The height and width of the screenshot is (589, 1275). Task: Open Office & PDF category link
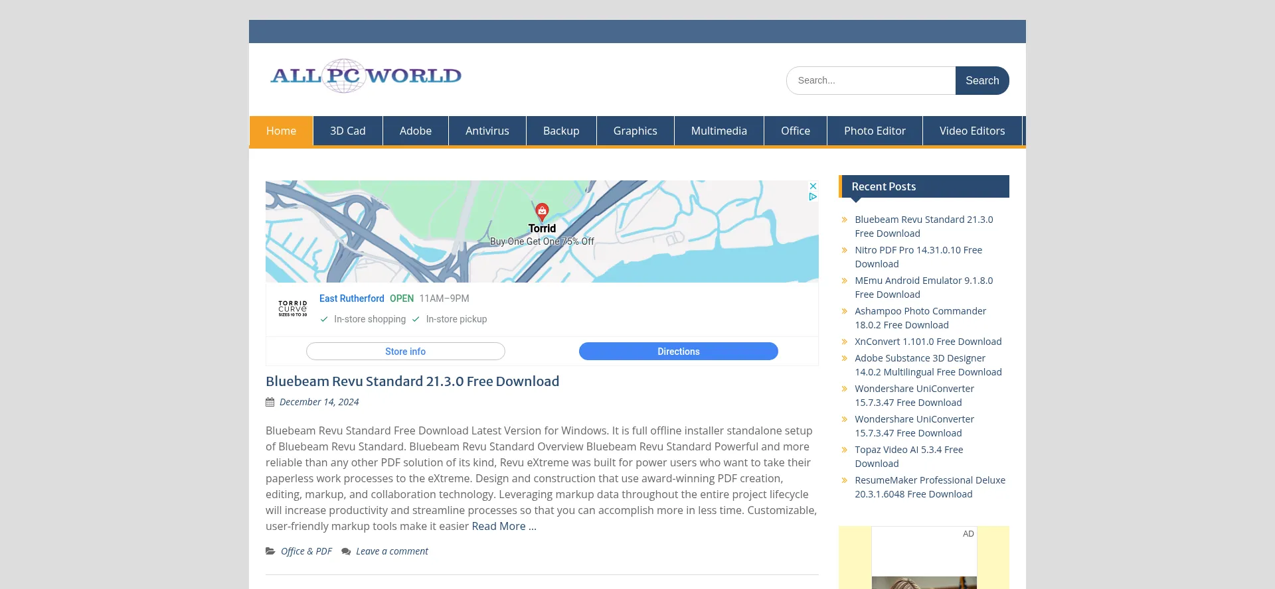(306, 551)
